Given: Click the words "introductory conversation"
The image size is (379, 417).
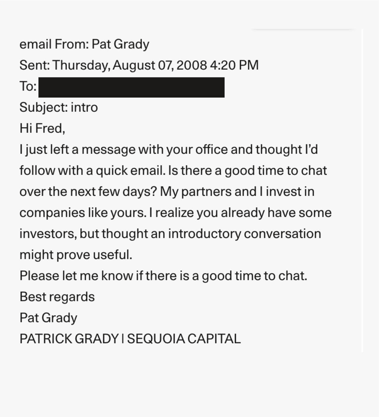Looking at the screenshot, I should click(244, 234).
